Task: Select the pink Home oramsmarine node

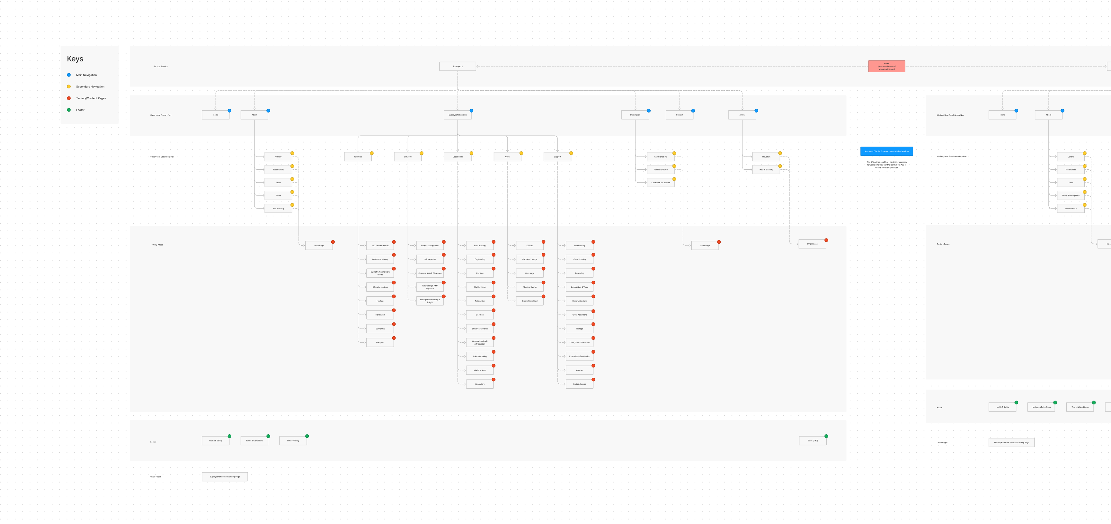Action: coord(886,67)
